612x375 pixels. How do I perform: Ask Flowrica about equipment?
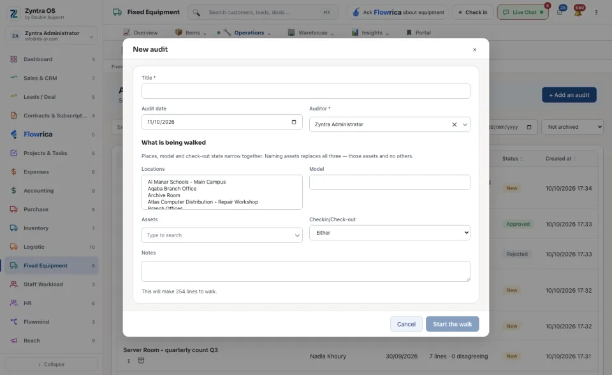coord(398,13)
